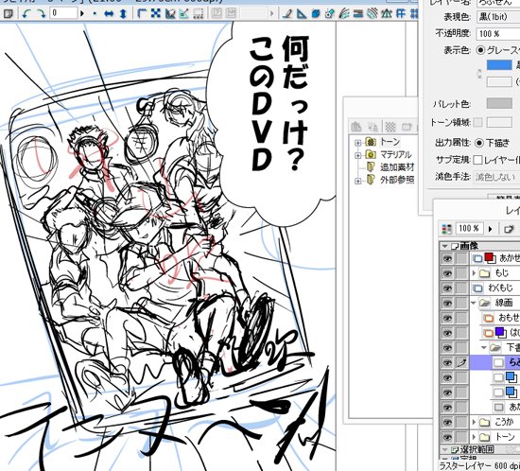Expand the マテリアル folder in materials tree
Viewport: 520px width, 471px height.
[x=357, y=155]
